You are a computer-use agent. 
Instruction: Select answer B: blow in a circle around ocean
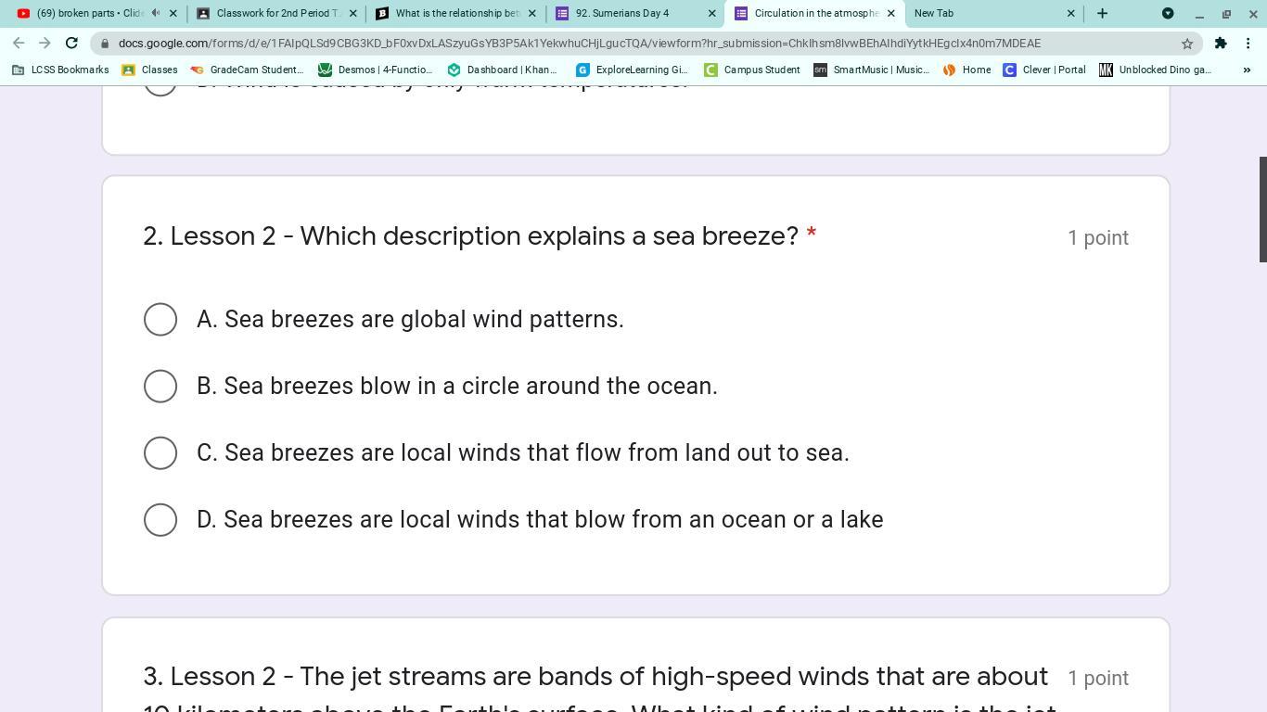click(160, 386)
